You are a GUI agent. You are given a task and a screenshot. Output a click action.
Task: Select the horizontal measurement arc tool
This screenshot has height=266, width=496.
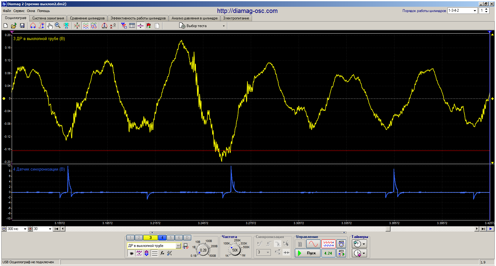coord(33,26)
